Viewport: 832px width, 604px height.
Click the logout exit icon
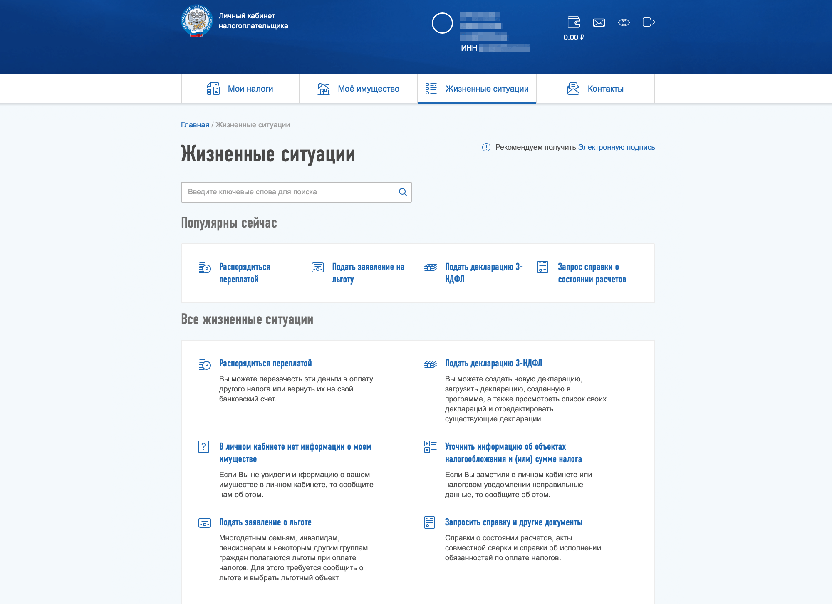(x=649, y=22)
